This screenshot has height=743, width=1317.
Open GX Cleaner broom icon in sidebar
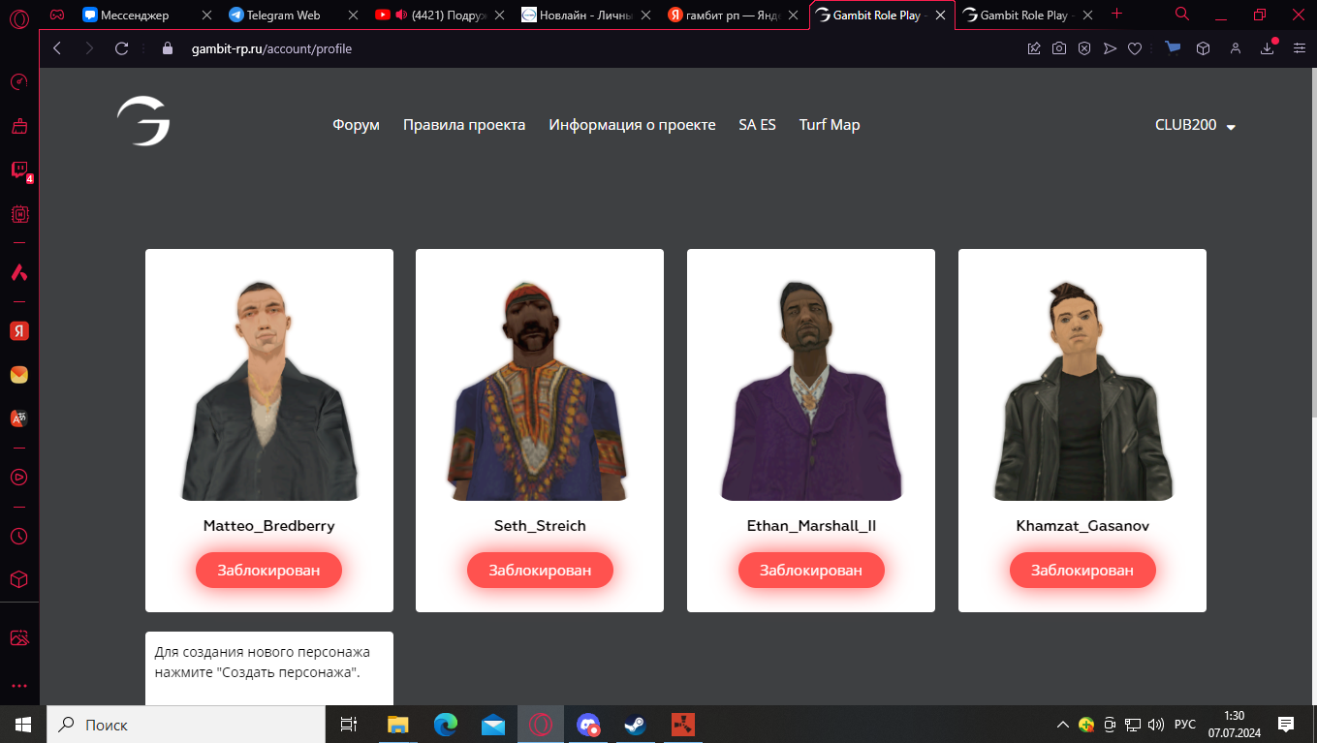pos(18,126)
